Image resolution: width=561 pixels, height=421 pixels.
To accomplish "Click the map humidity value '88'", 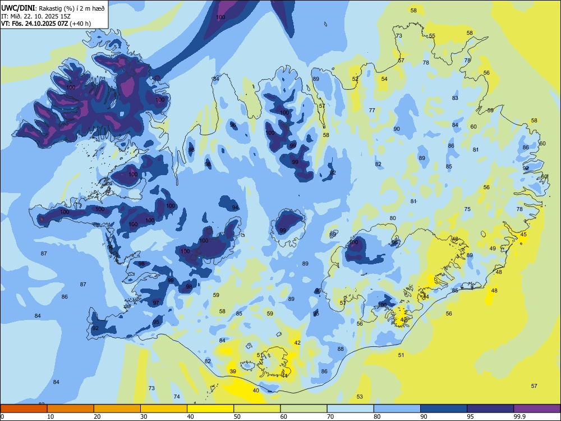I will point(341,349).
